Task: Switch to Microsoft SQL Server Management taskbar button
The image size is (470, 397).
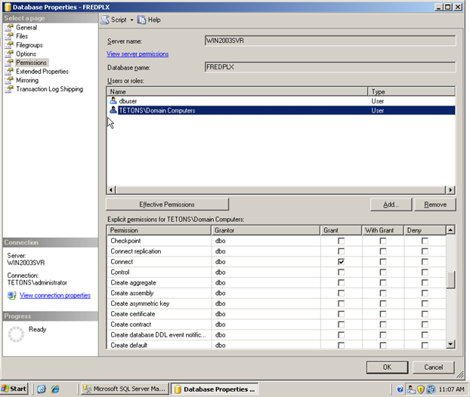Action: click(125, 389)
